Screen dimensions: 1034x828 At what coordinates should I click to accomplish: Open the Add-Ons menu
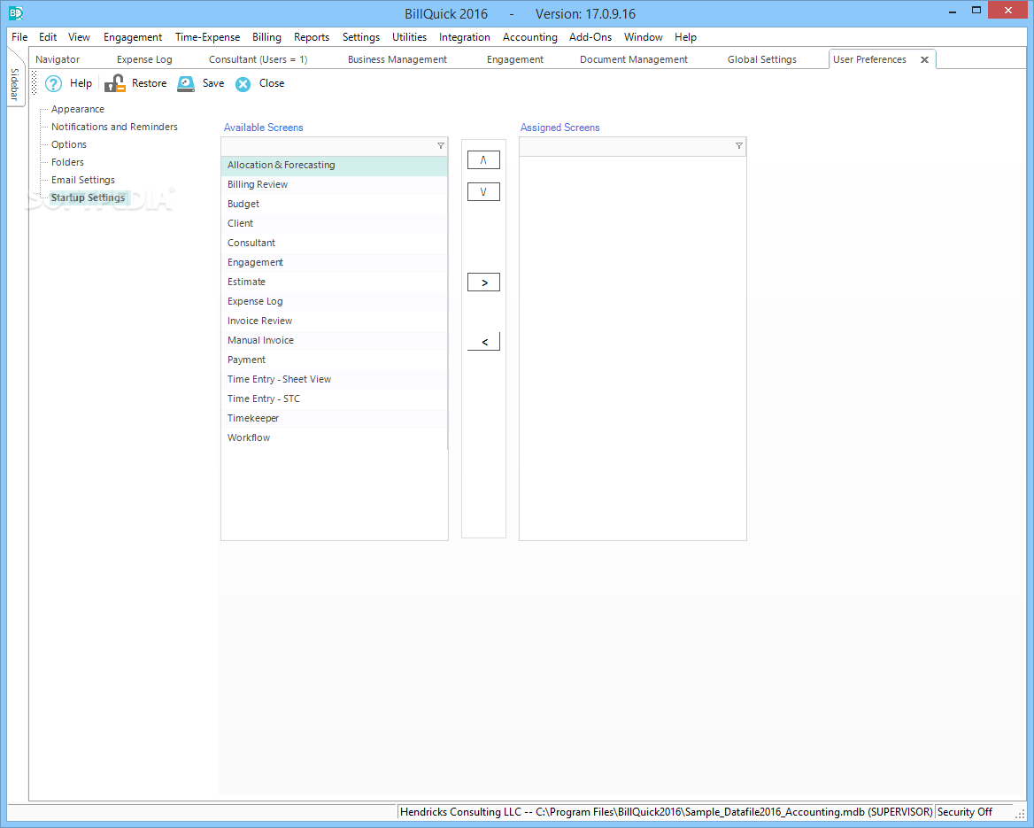(590, 37)
